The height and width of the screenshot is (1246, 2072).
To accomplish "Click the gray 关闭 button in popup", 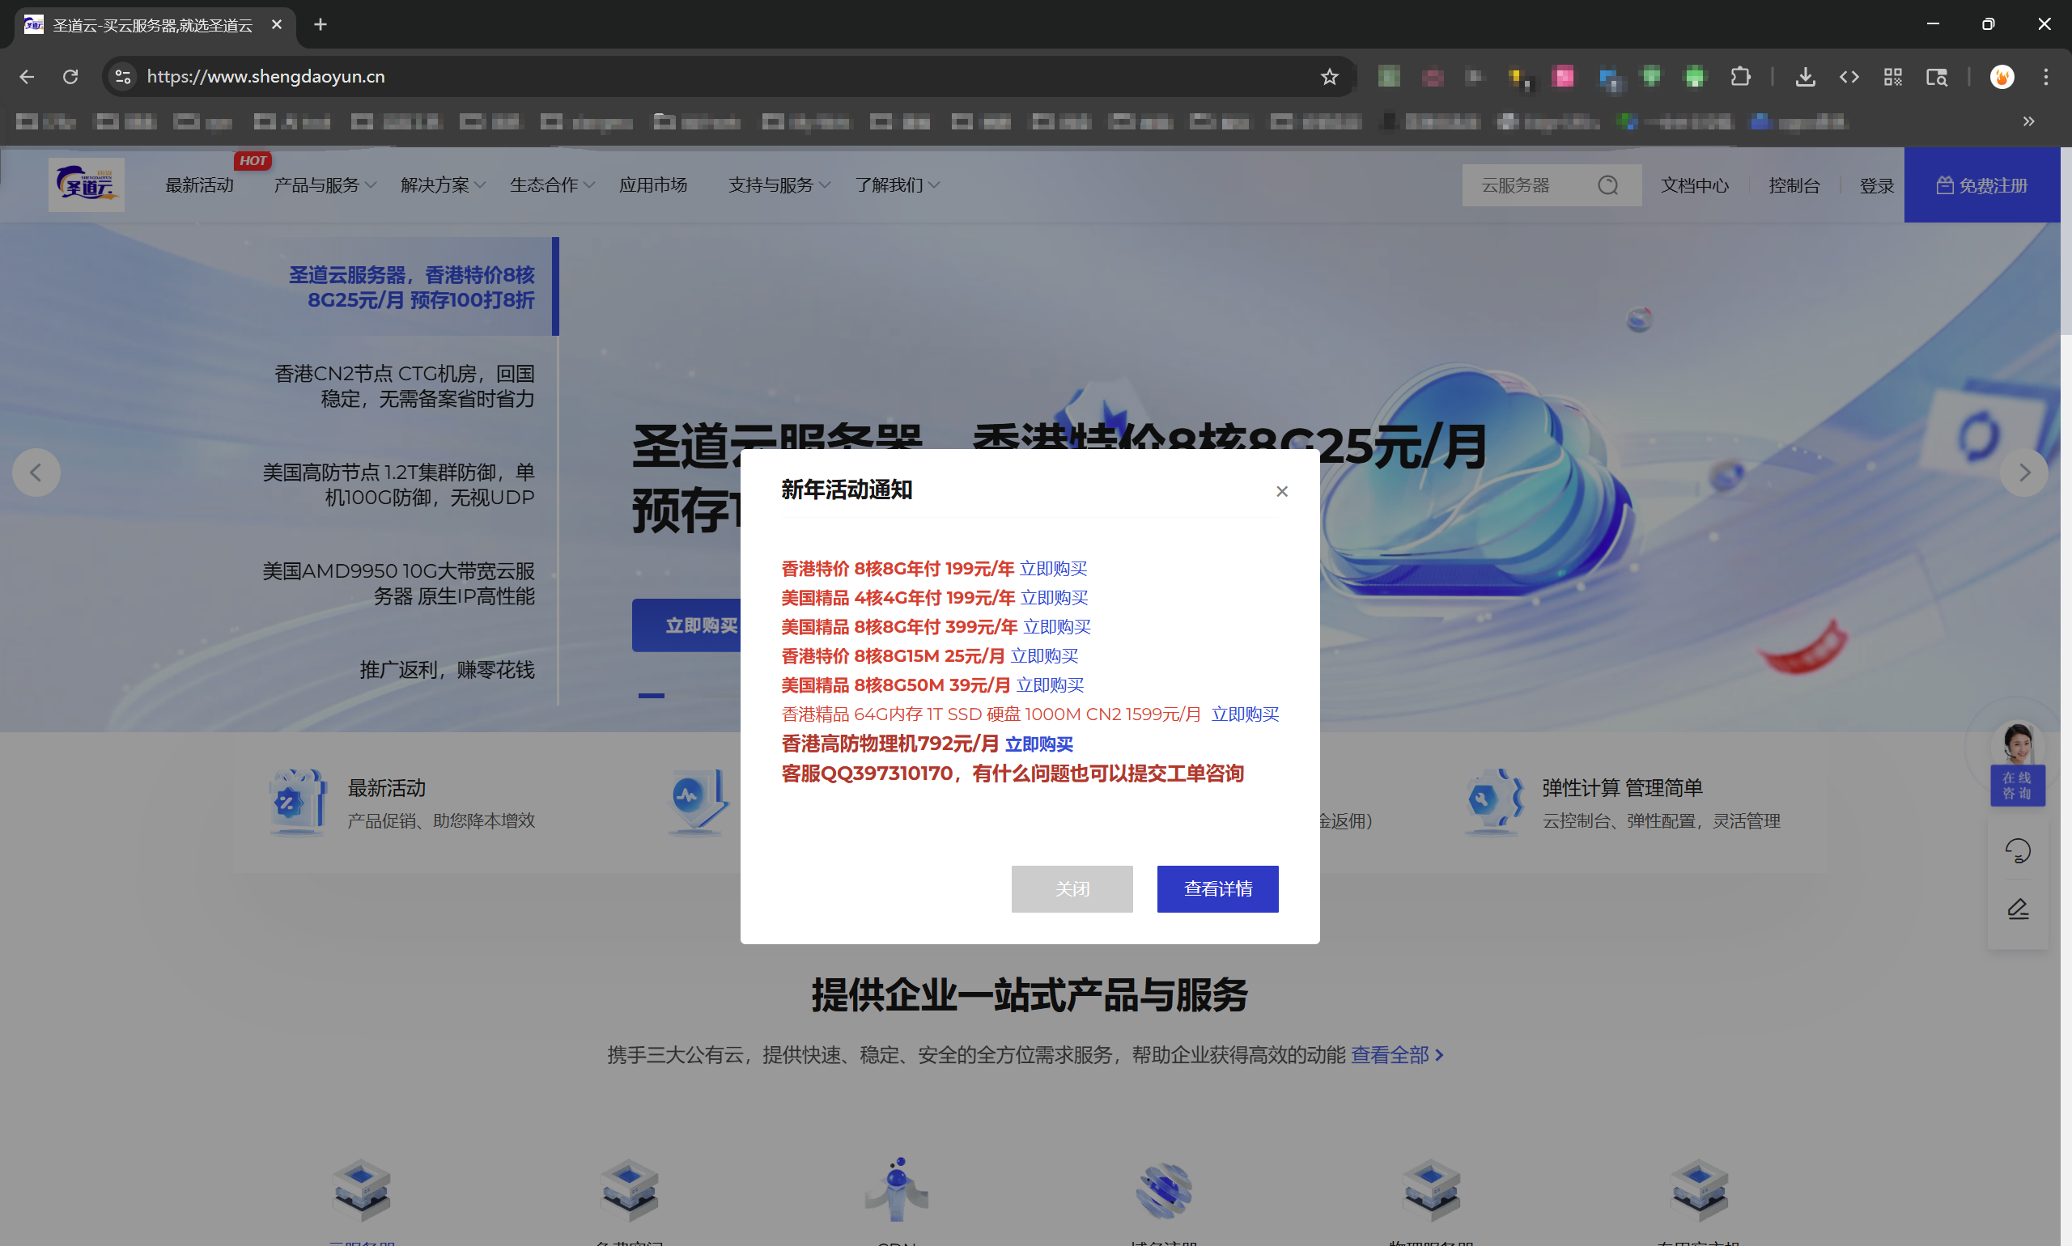I will pos(1072,888).
